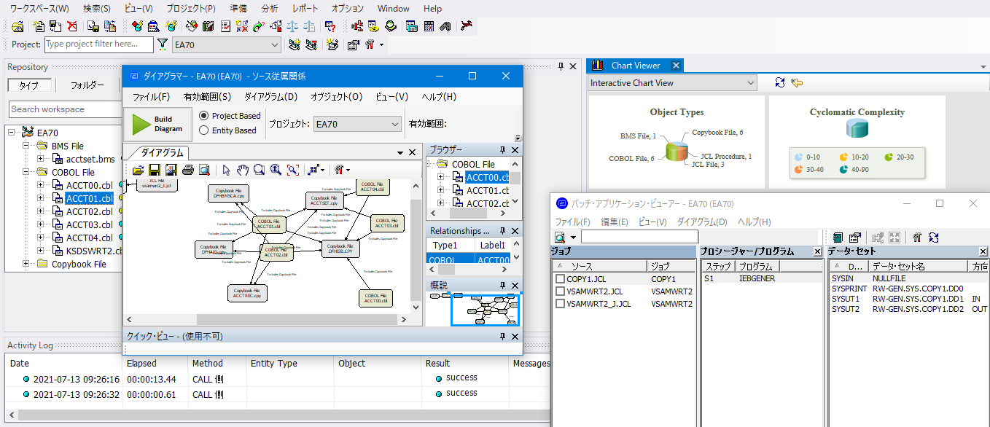Refresh the Chart Viewer

780,83
